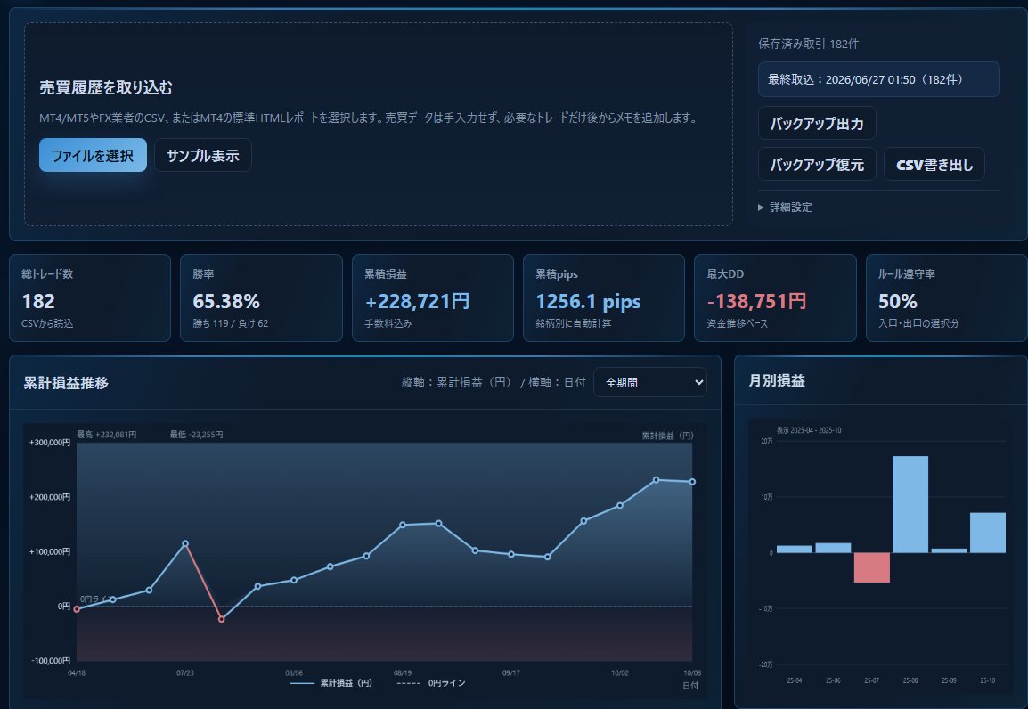Click the 最大DD -138,751円 value
This screenshot has height=709, width=1028.
tap(756, 301)
